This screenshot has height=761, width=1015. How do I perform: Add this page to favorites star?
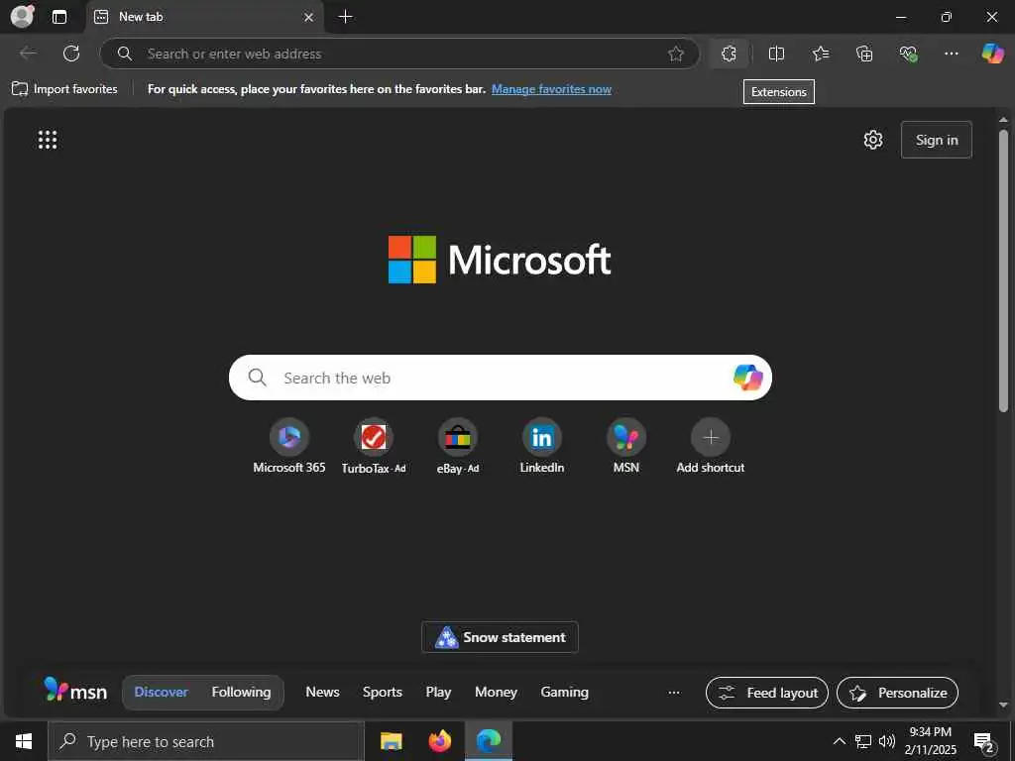coord(676,54)
